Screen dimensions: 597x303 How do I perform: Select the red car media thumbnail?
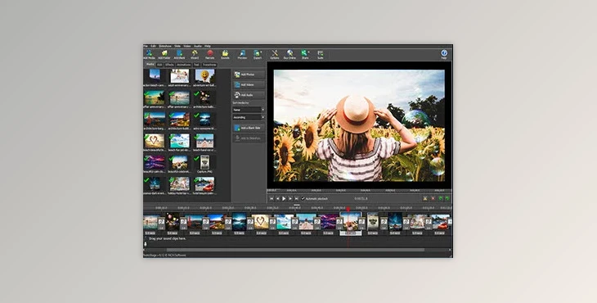[204, 184]
